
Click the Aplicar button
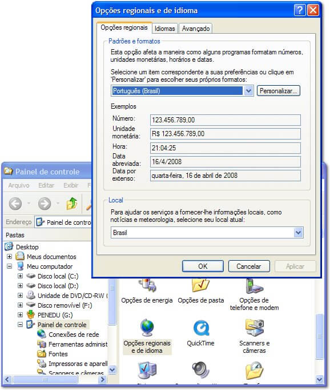click(295, 266)
